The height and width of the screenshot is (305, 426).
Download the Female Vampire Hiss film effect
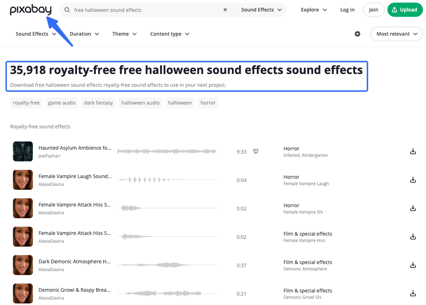click(413, 237)
